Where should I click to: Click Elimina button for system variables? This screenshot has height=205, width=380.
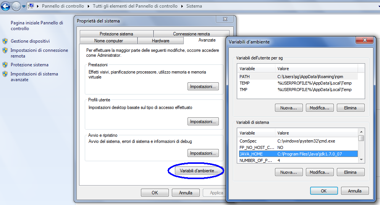tap(351, 172)
